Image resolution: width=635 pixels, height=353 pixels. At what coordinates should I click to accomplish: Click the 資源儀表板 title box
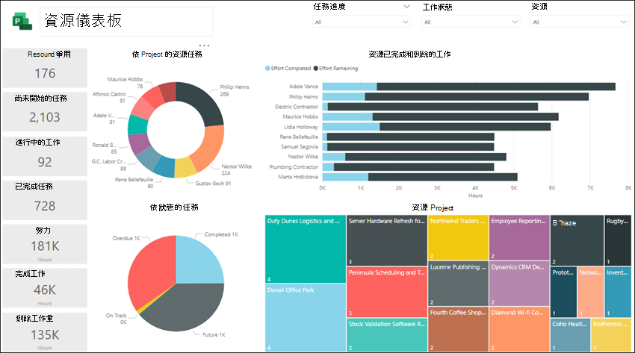[126, 22]
